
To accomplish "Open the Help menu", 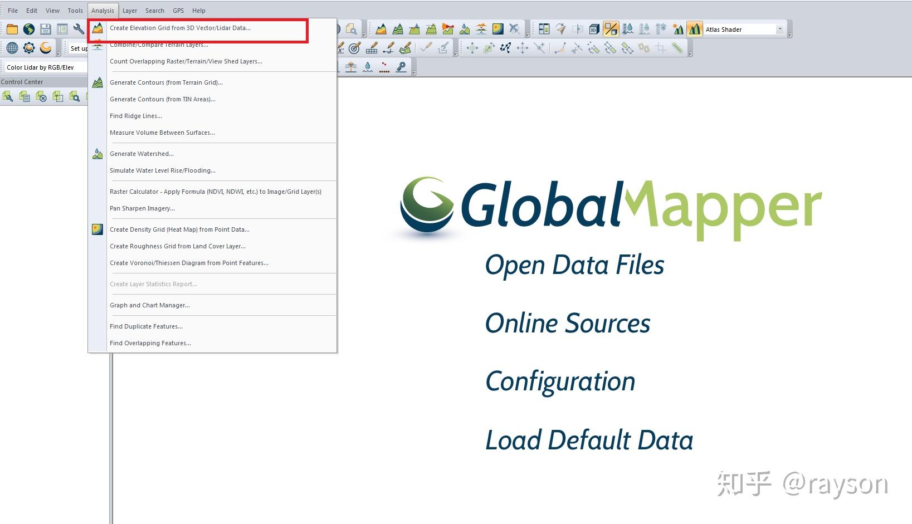I will pos(199,11).
